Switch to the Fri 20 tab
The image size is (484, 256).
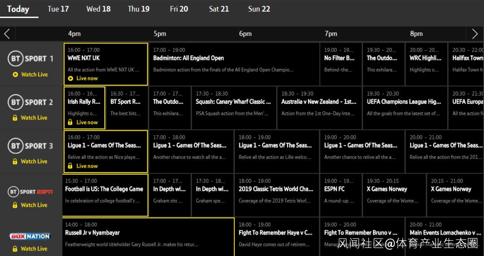click(x=179, y=9)
